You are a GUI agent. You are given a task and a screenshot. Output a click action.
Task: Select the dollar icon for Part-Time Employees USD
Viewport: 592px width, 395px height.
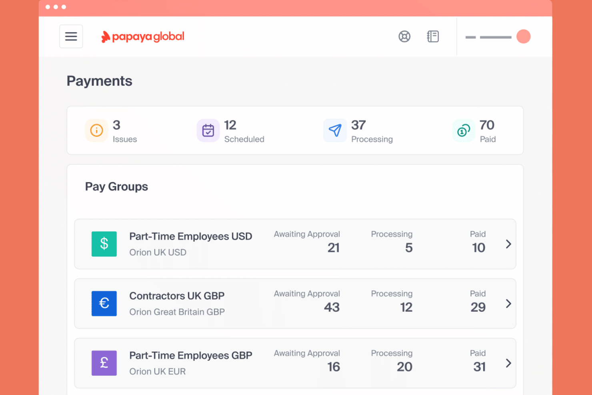pyautogui.click(x=104, y=244)
